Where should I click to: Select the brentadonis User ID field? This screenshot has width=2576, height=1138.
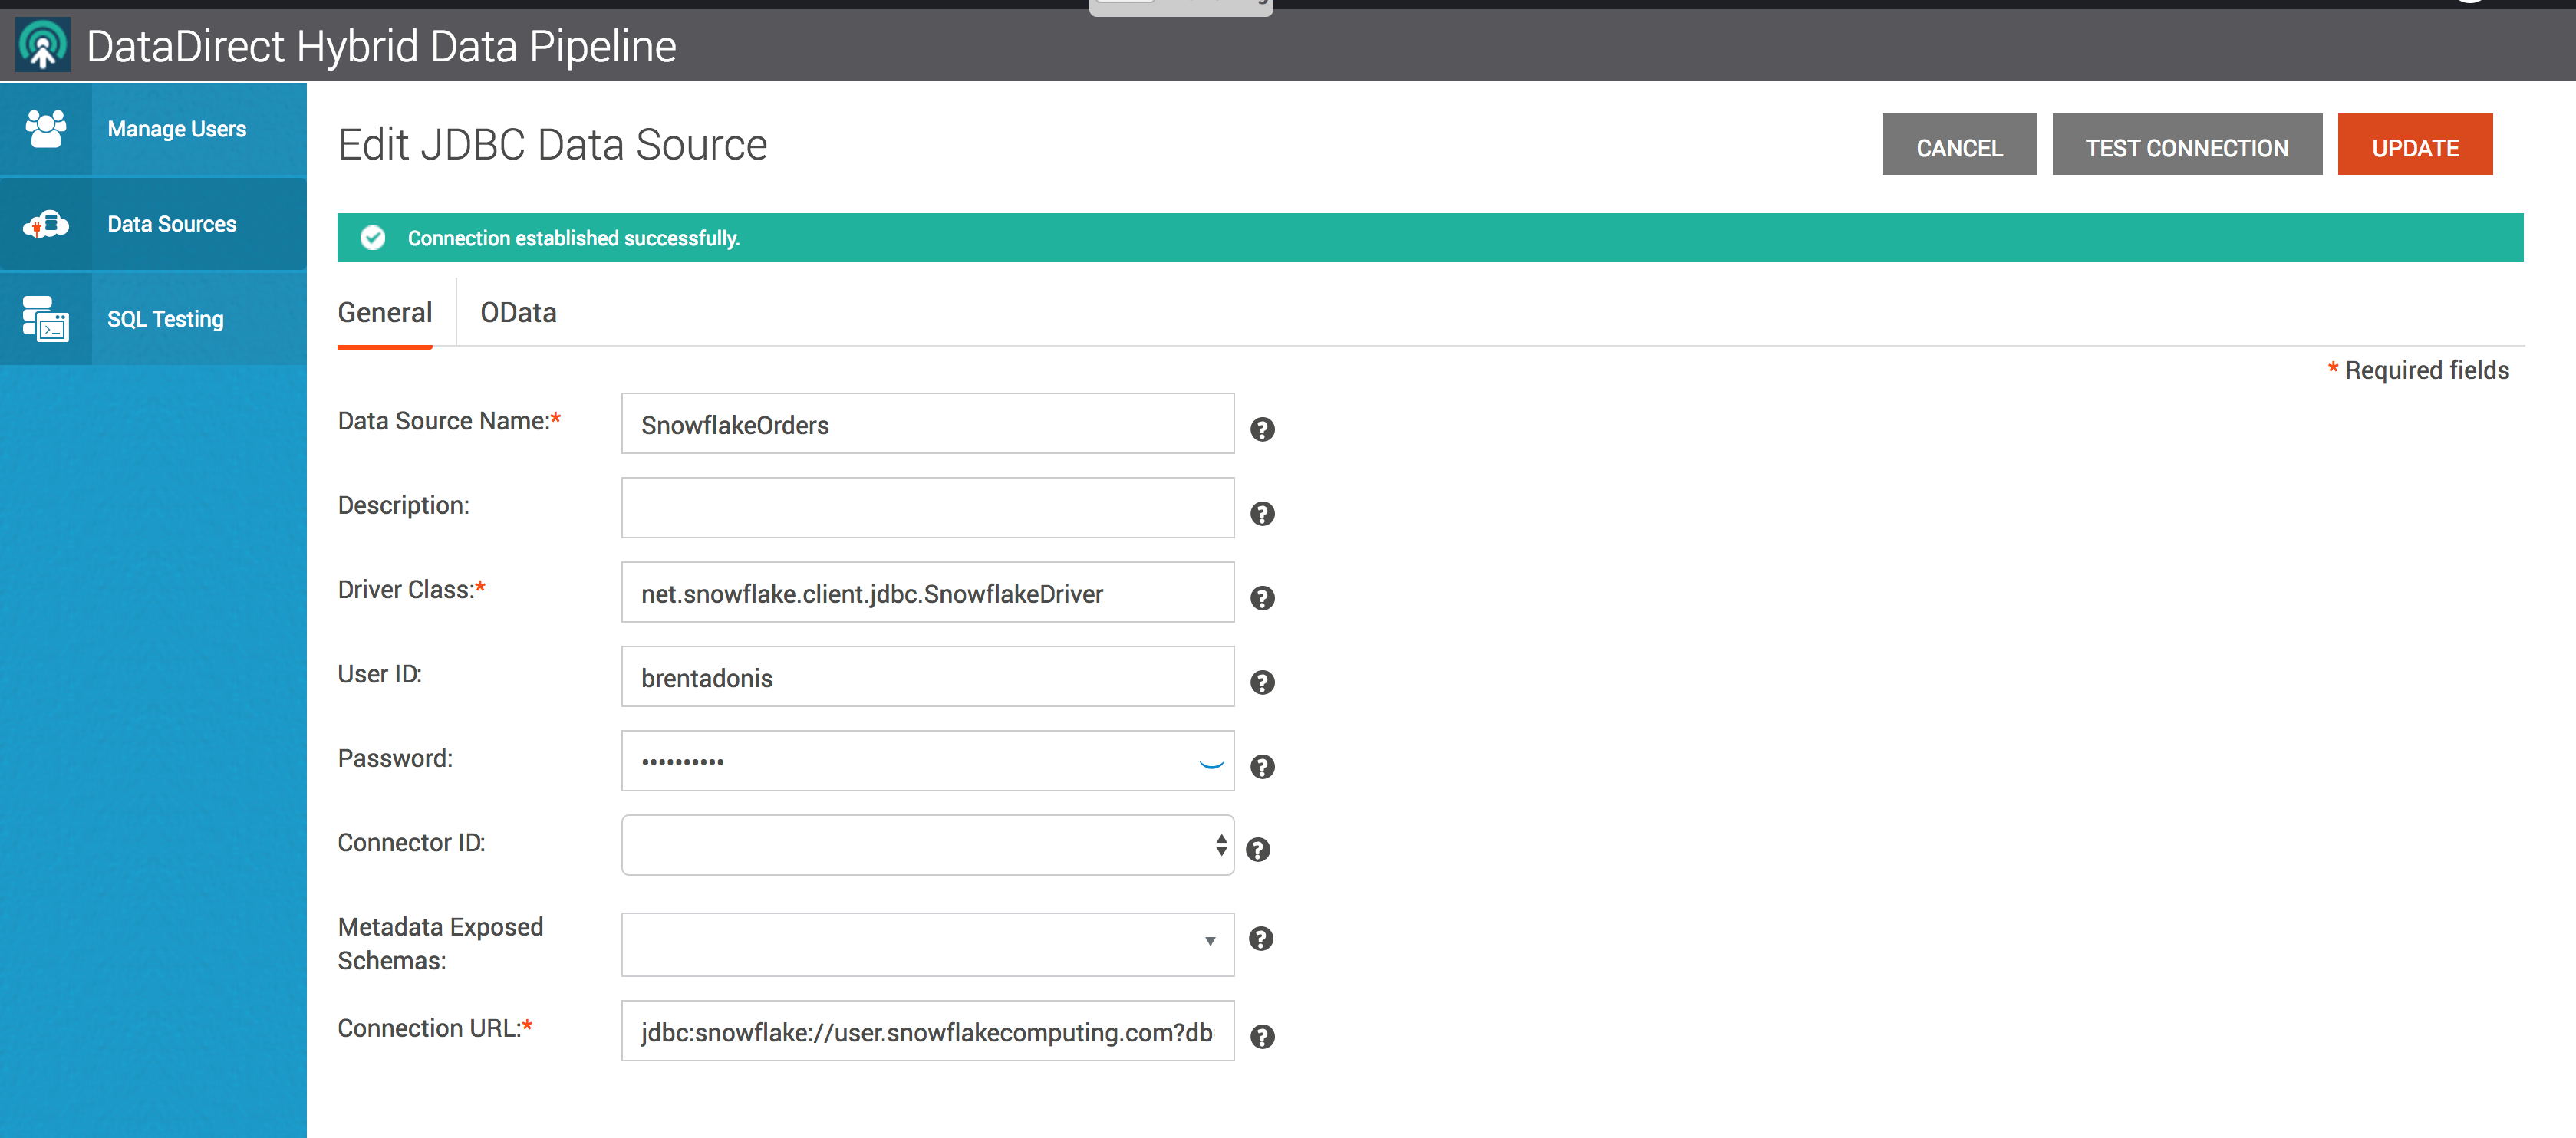pyautogui.click(x=927, y=676)
